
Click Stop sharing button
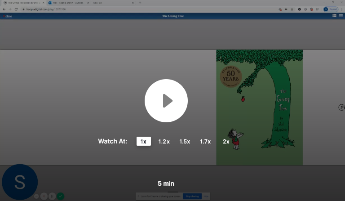pyautogui.click(x=192, y=196)
